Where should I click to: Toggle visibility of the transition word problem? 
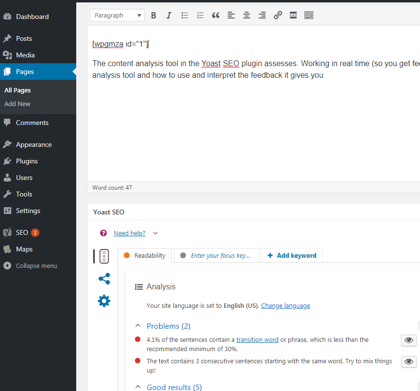pos(408,340)
